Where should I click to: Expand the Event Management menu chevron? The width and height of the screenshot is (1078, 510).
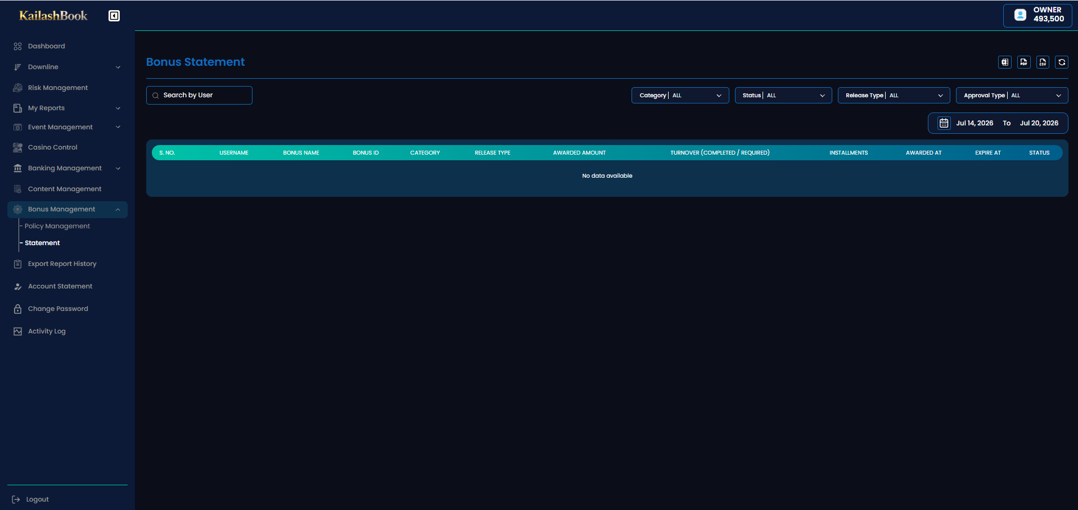(x=118, y=127)
